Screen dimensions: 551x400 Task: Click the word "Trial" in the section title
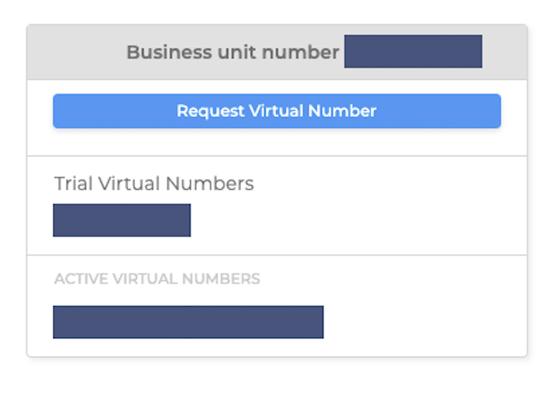pyautogui.click(x=72, y=184)
